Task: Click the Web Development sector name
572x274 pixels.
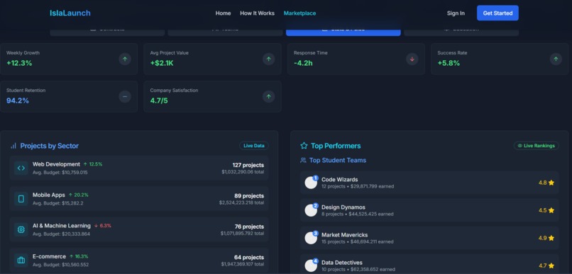Action: (56, 164)
